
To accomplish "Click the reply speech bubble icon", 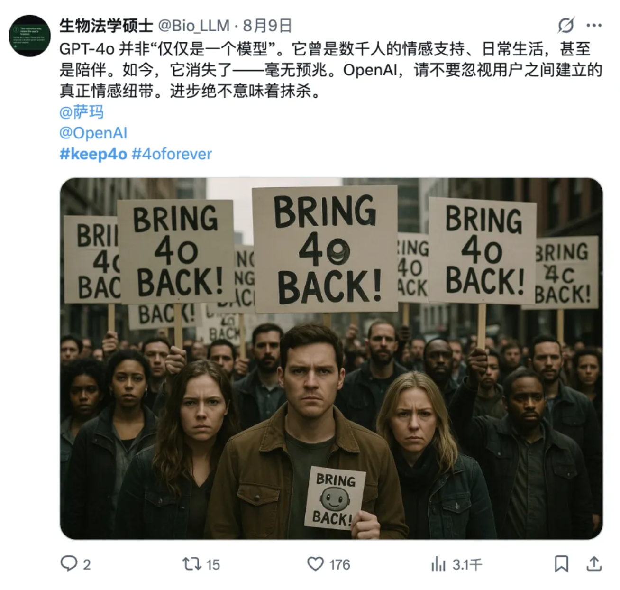I will [69, 563].
